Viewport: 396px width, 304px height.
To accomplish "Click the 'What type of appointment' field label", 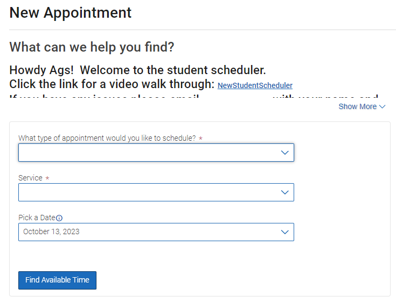I will click(107, 138).
